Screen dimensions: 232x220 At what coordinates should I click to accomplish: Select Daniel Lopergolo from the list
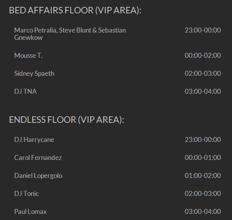coord(38,176)
